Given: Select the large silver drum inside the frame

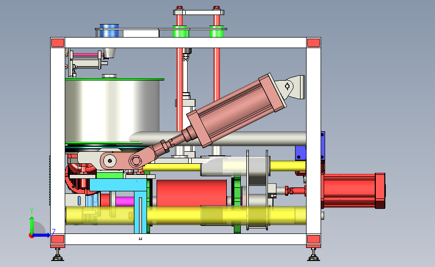Looking at the screenshot, I should (x=112, y=111).
